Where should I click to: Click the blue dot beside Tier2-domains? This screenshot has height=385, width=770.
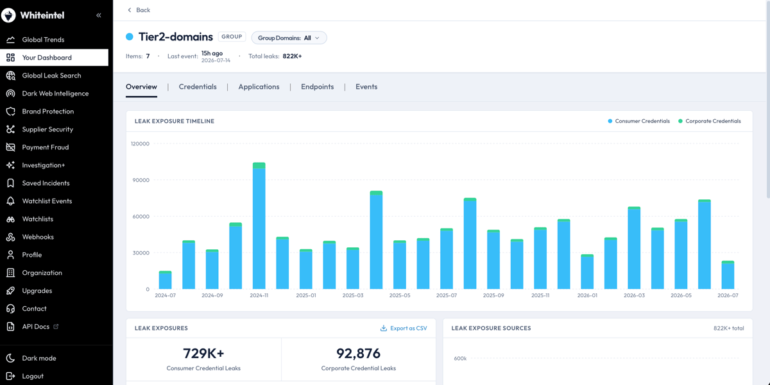(x=130, y=37)
